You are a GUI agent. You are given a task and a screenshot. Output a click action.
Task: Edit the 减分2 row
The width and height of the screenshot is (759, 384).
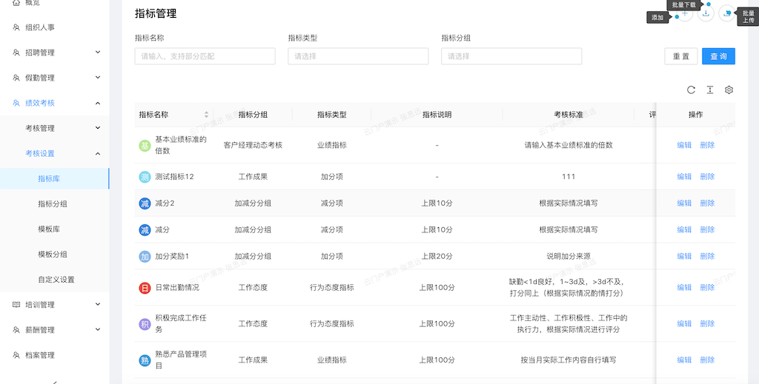pos(684,203)
